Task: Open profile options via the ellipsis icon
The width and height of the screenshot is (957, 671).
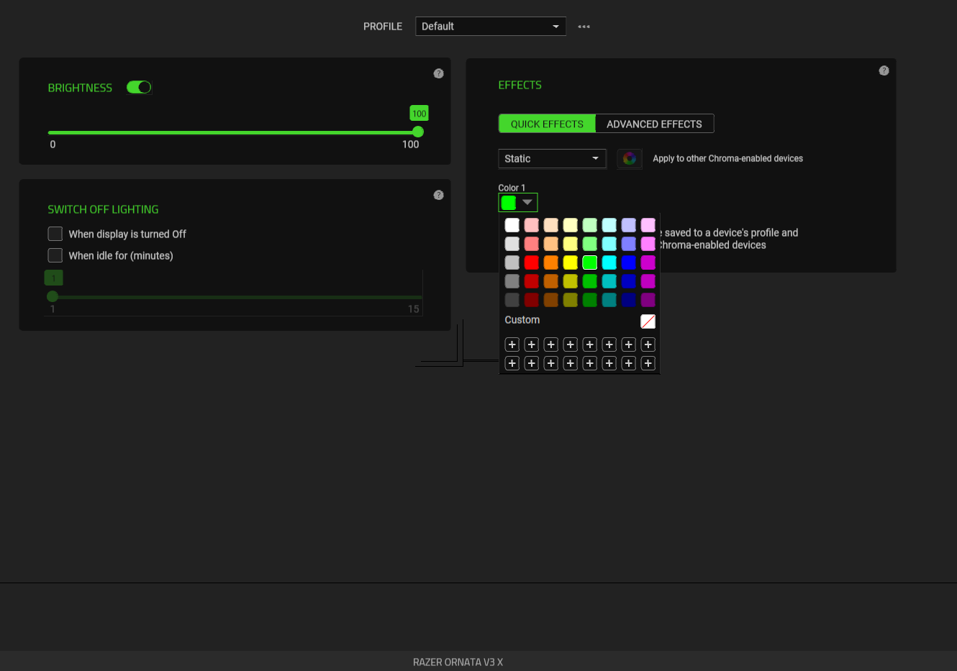Action: tap(584, 26)
